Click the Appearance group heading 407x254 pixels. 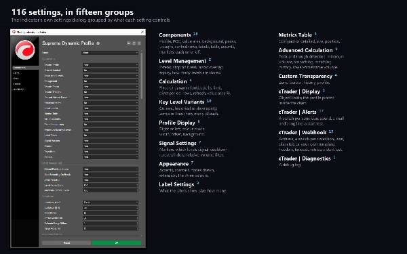coord(174,164)
